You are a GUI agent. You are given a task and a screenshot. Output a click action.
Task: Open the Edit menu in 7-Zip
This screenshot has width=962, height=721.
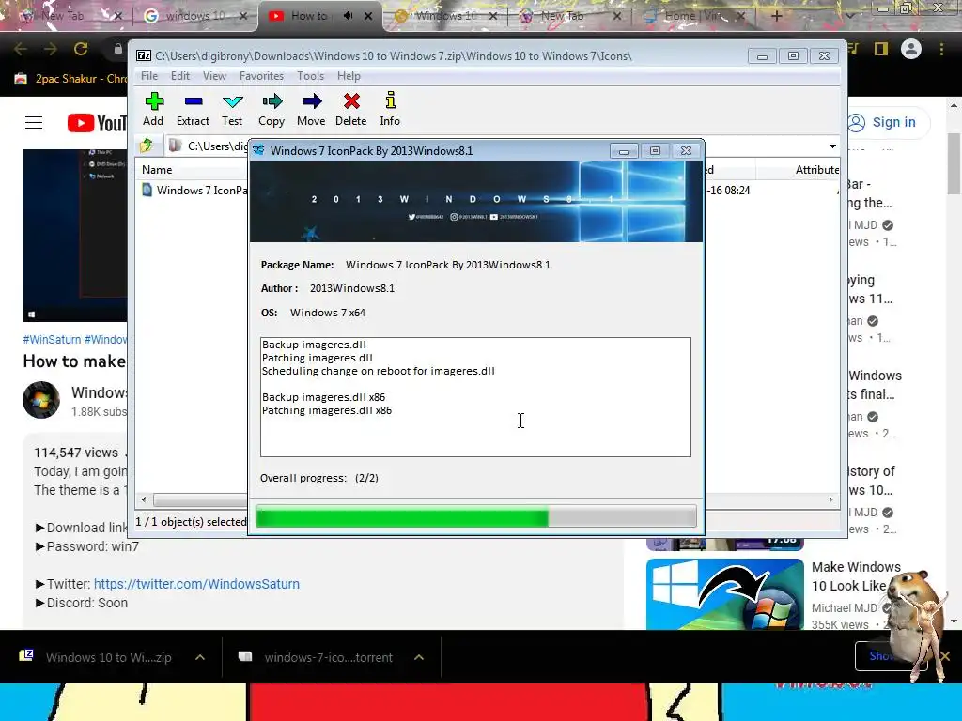tap(179, 76)
